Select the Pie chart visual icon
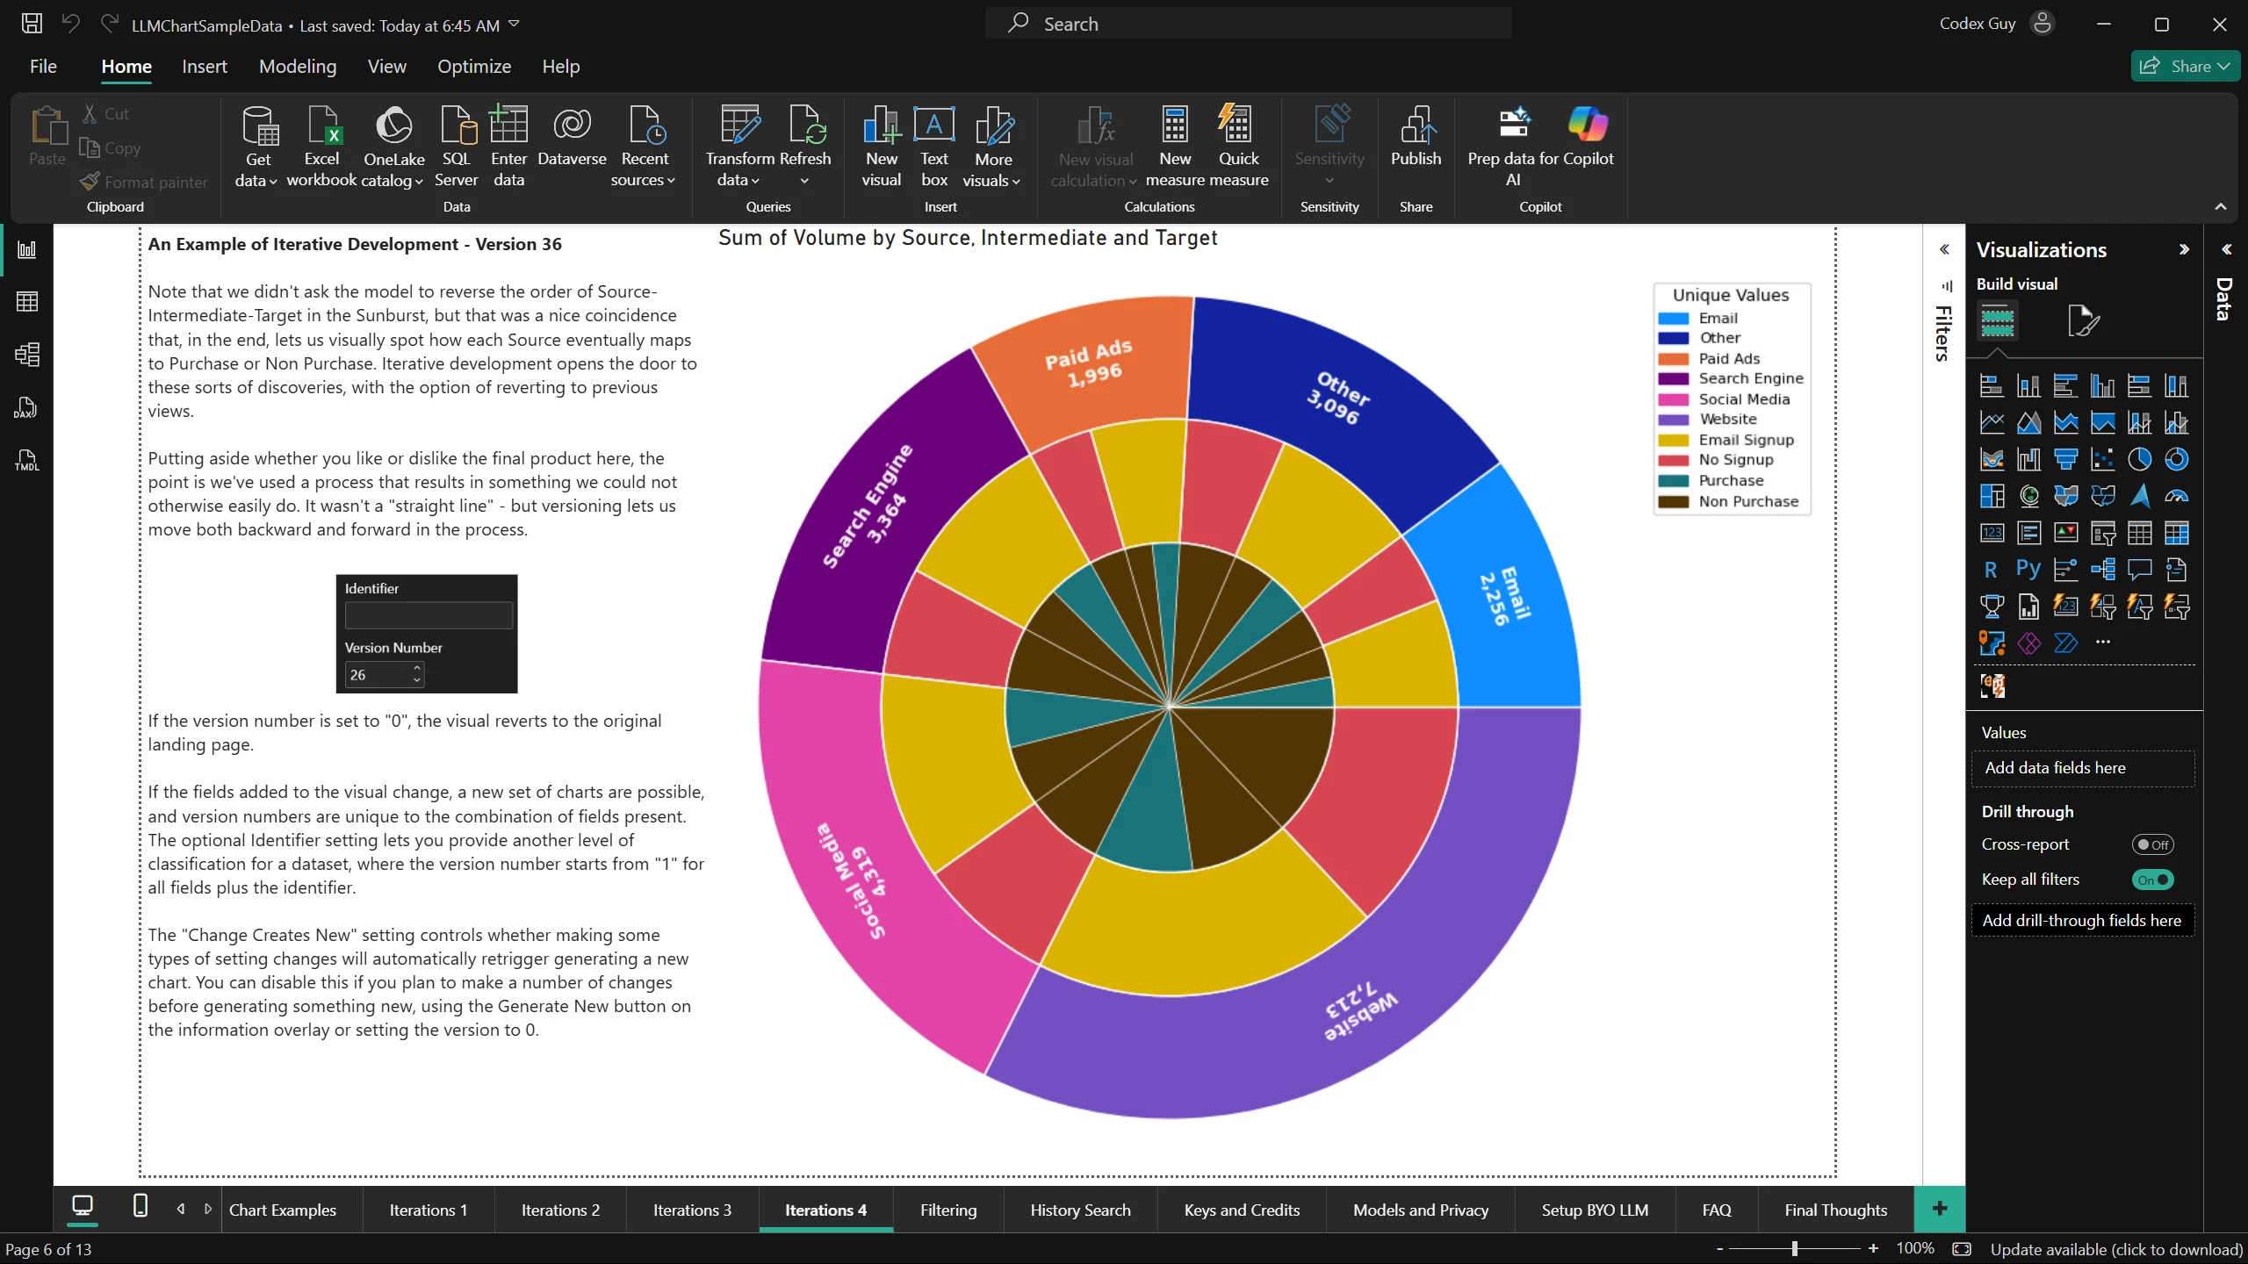The image size is (2248, 1264). coord(2139,459)
